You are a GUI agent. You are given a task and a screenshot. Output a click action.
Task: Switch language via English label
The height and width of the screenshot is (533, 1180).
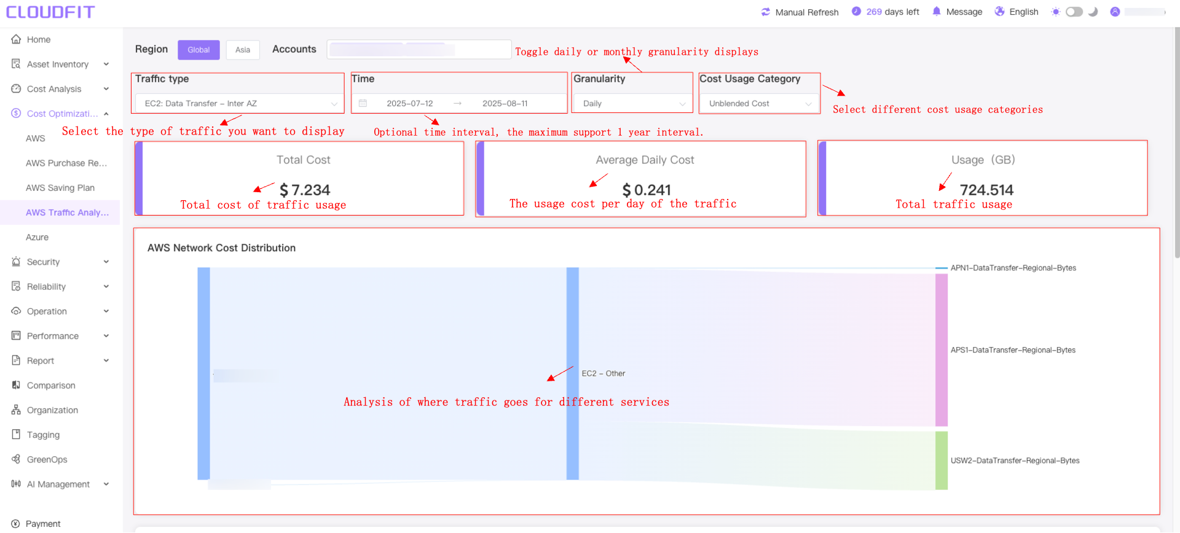[1024, 12]
